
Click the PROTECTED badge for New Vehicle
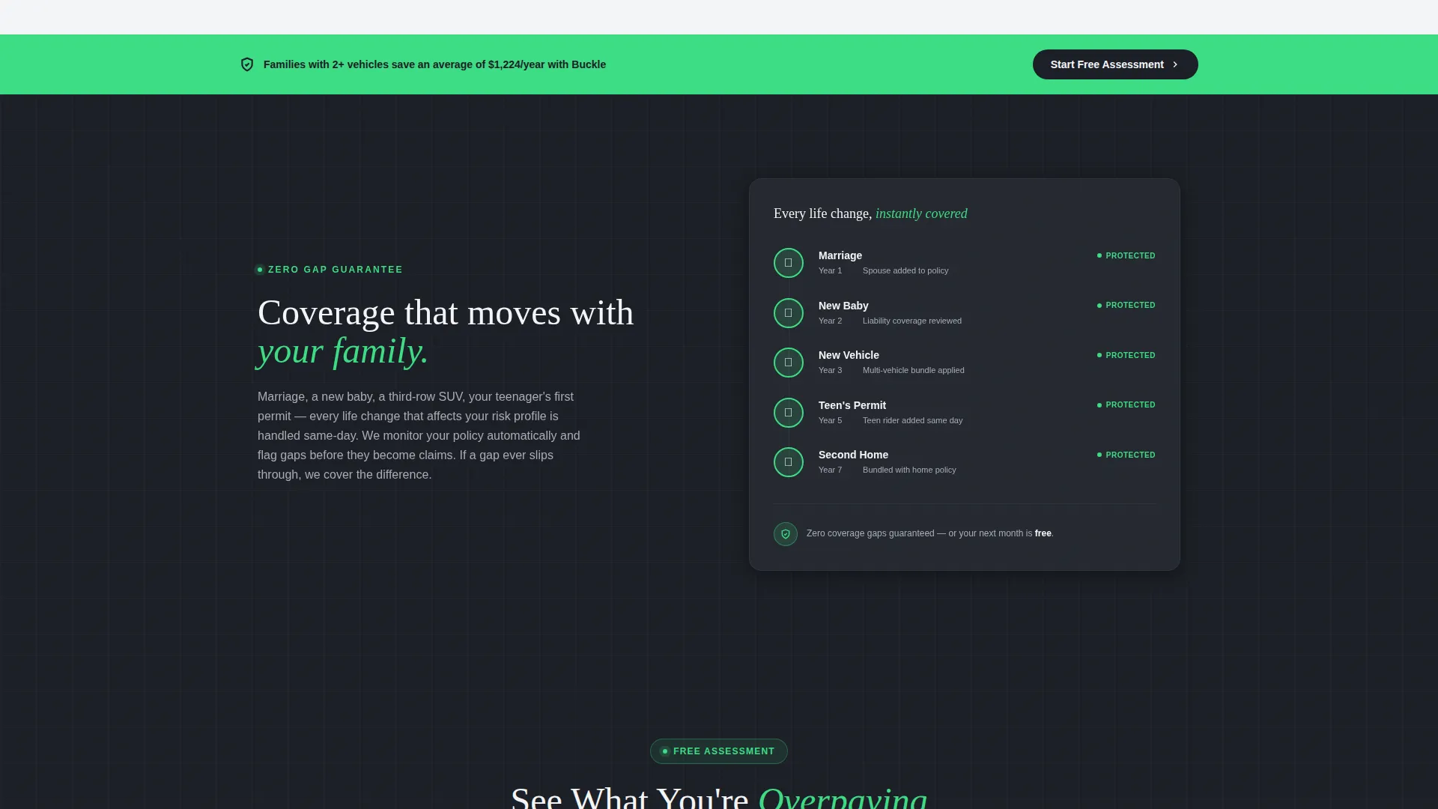[1126, 355]
